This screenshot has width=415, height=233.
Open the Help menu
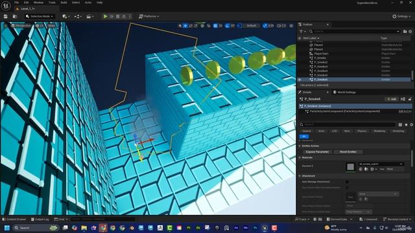(99, 3)
